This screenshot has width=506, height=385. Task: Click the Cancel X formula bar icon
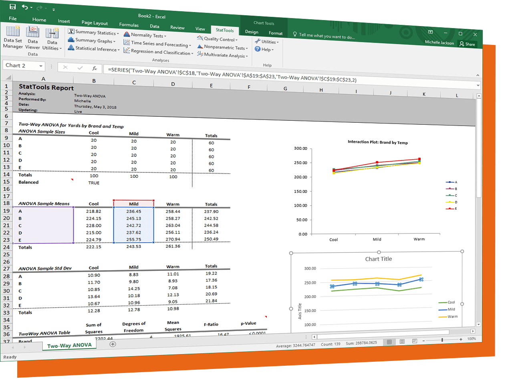pos(65,67)
